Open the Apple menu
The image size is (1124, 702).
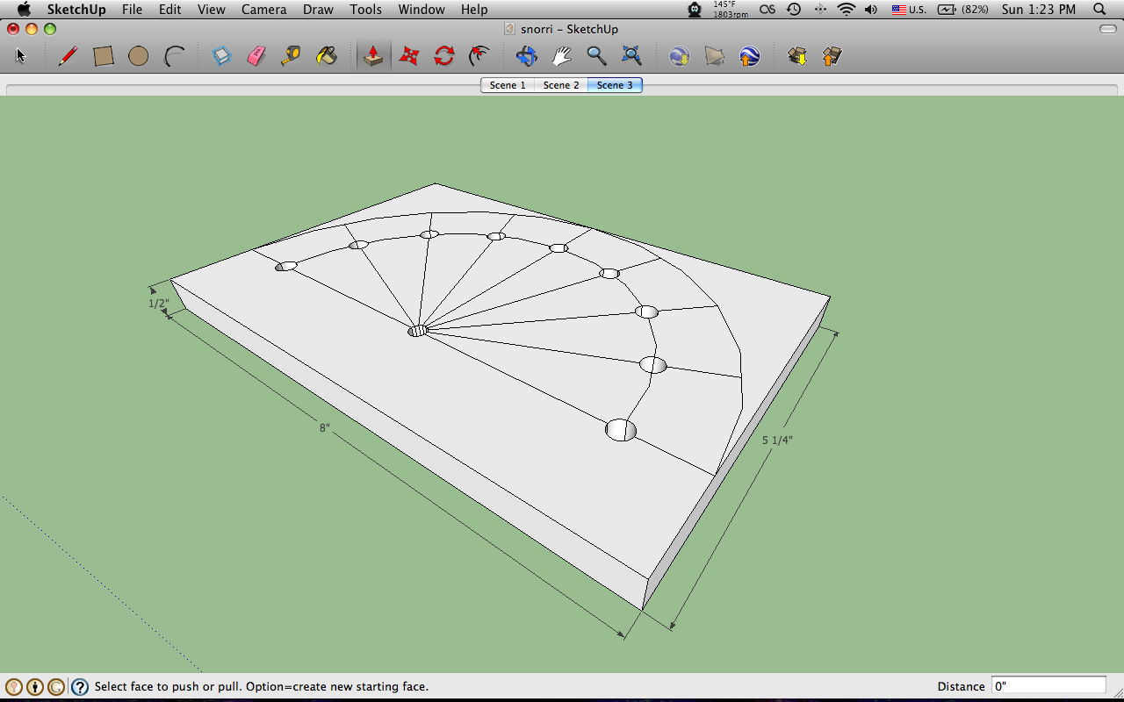(23, 10)
